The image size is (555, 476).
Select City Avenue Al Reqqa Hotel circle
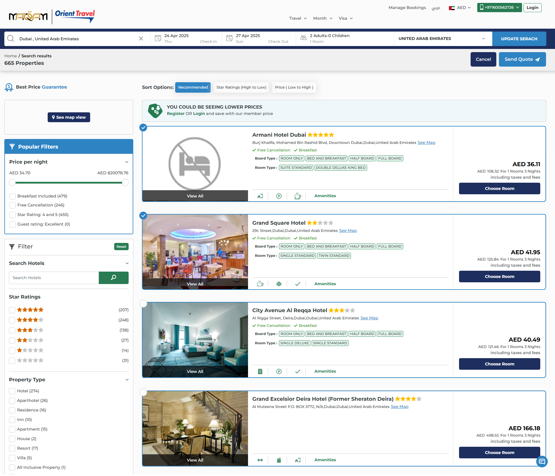(143, 304)
